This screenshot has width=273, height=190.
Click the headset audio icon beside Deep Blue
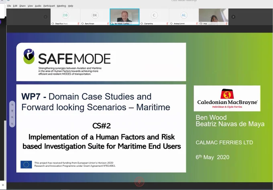click(53, 24)
